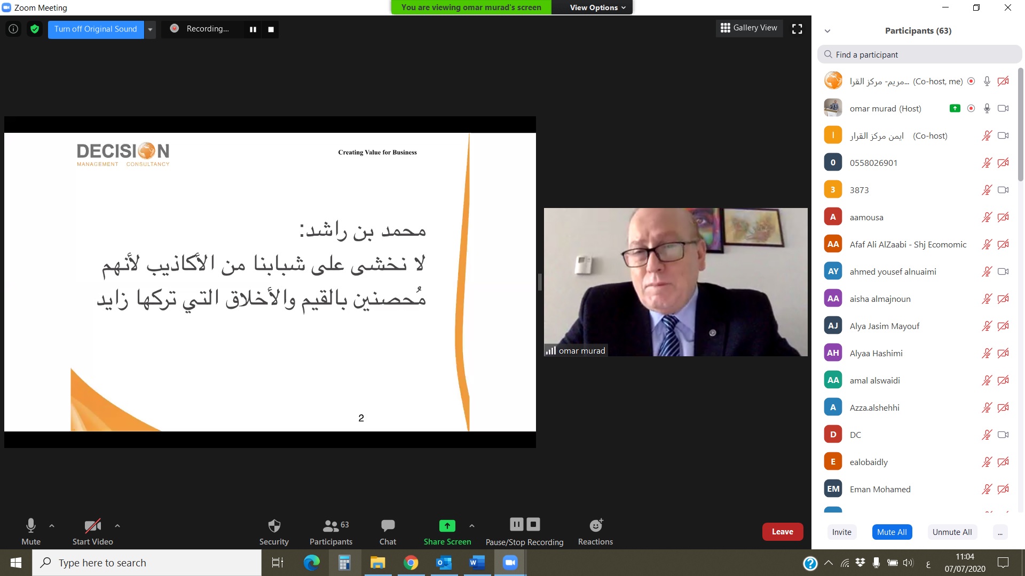Click the Share Screen icon

point(447,526)
